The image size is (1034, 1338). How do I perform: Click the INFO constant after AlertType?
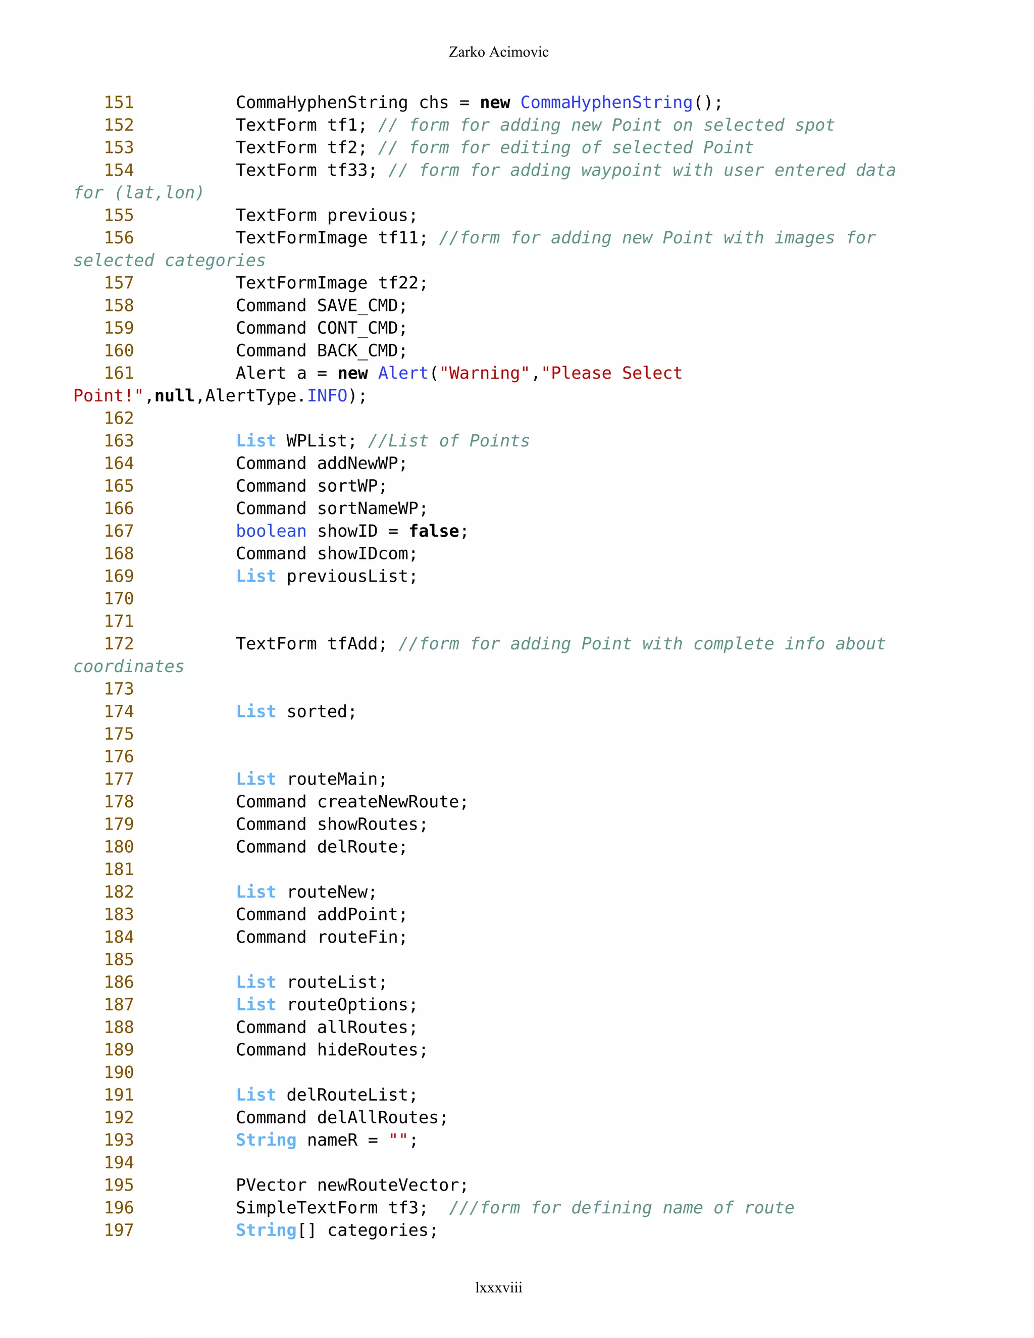point(327,396)
